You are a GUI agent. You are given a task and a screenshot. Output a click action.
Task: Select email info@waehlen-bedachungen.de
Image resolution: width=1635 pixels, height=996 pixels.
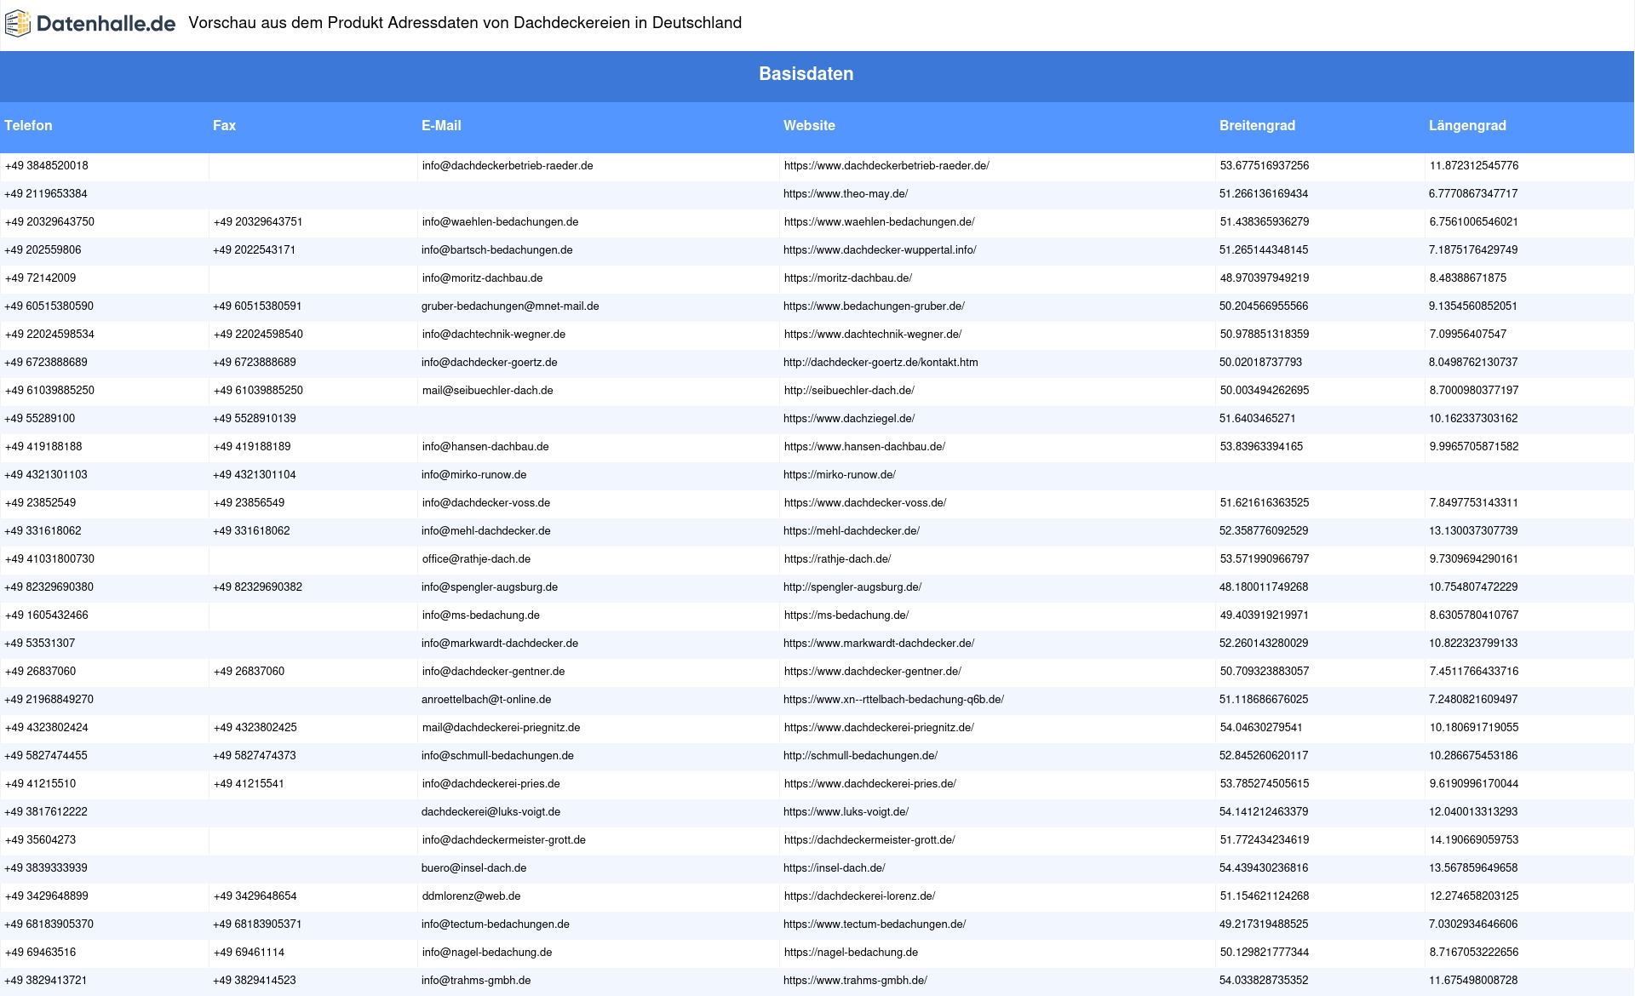click(x=500, y=222)
